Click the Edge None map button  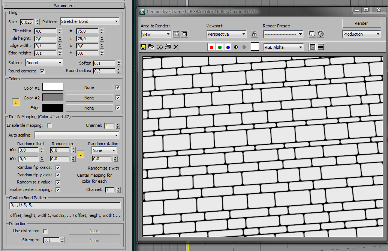(x=89, y=108)
